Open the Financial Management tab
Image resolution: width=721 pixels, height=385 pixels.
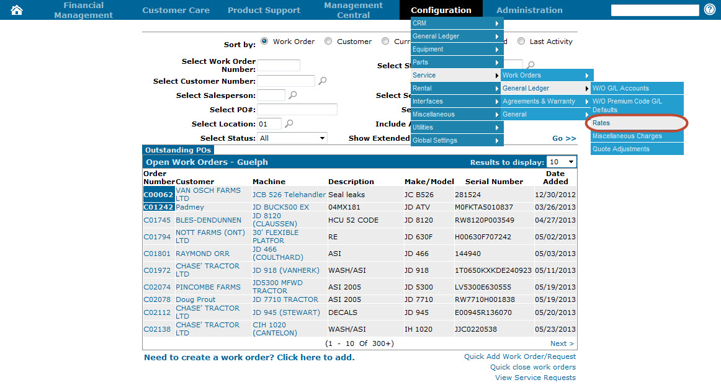[x=83, y=10]
